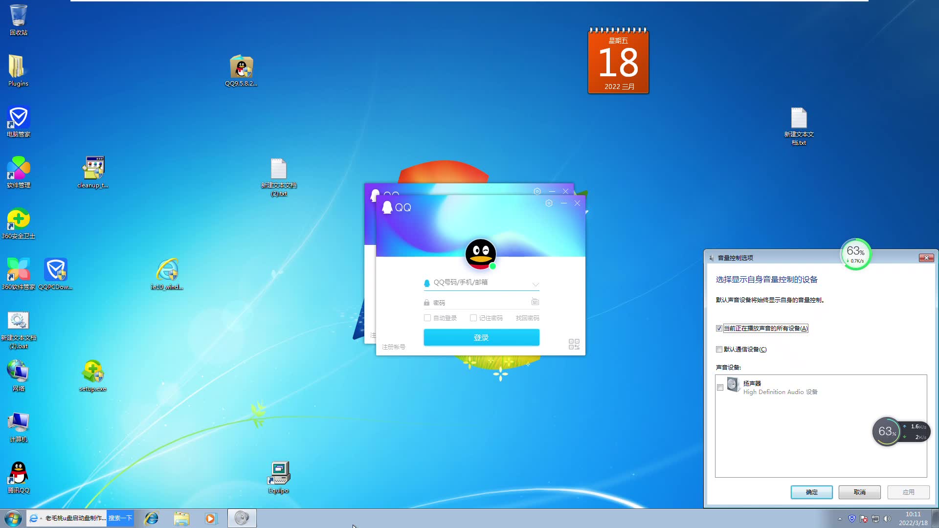Open Action Center flag tray icon
The height and width of the screenshot is (528, 939).
click(x=864, y=519)
